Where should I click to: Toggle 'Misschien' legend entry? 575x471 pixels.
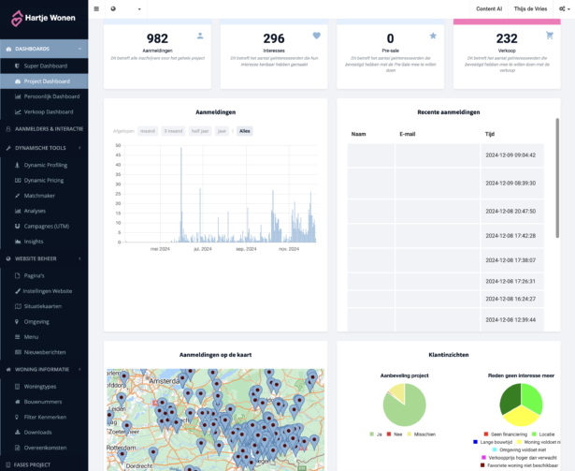click(422, 434)
